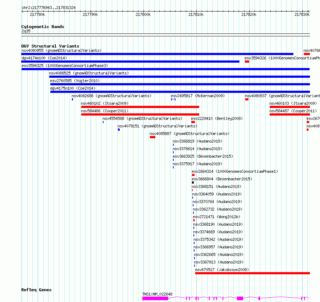Select the dgv4174n100 (Coe2014) label
This screenshot has width=320, height=302.
[x=44, y=58]
